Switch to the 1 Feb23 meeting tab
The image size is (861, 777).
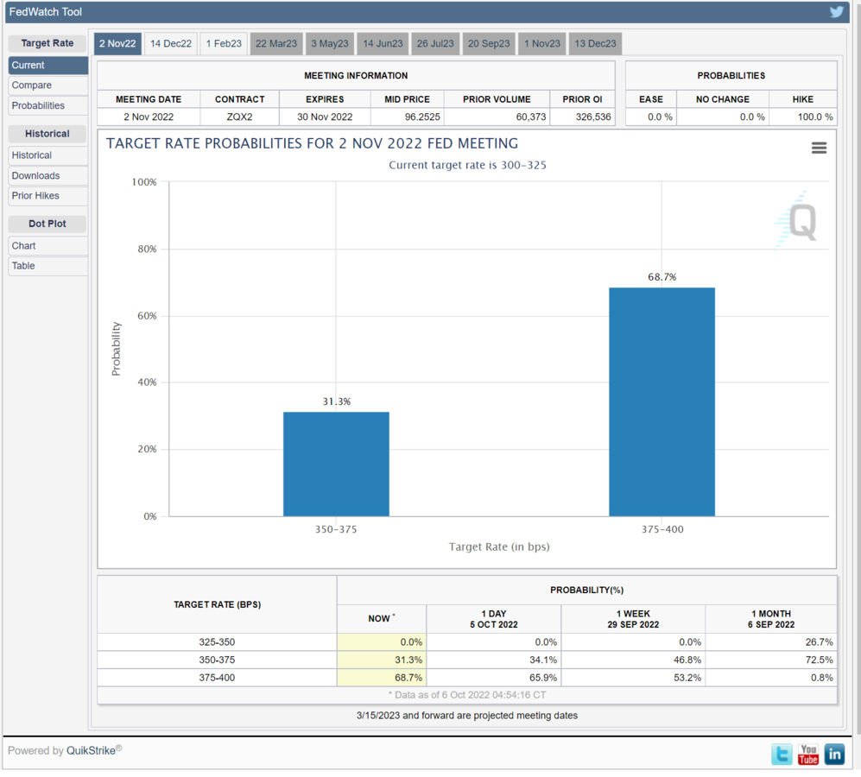click(224, 44)
